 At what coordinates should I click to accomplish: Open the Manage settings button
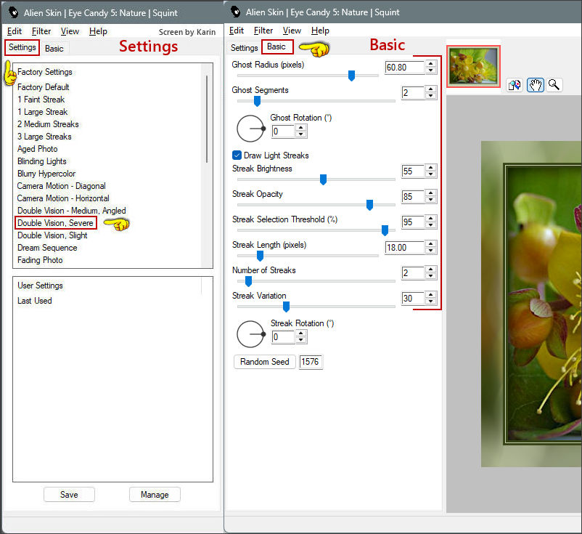click(155, 495)
